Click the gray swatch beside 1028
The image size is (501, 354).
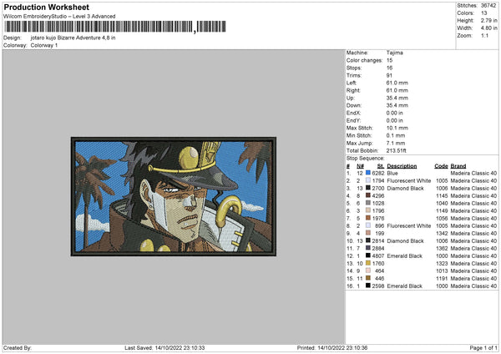368,203
